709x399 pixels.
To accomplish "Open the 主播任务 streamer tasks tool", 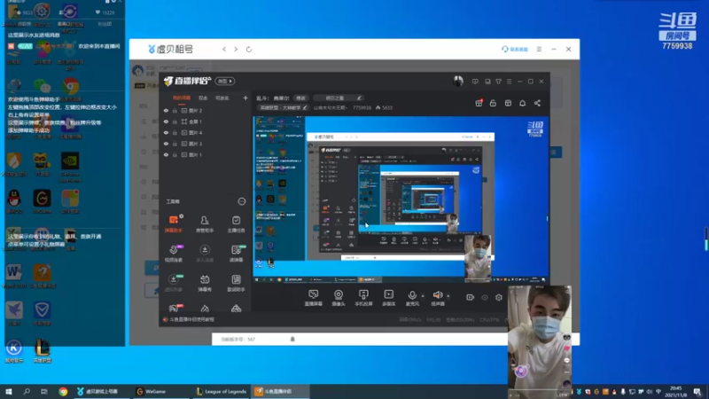I will coord(236,223).
